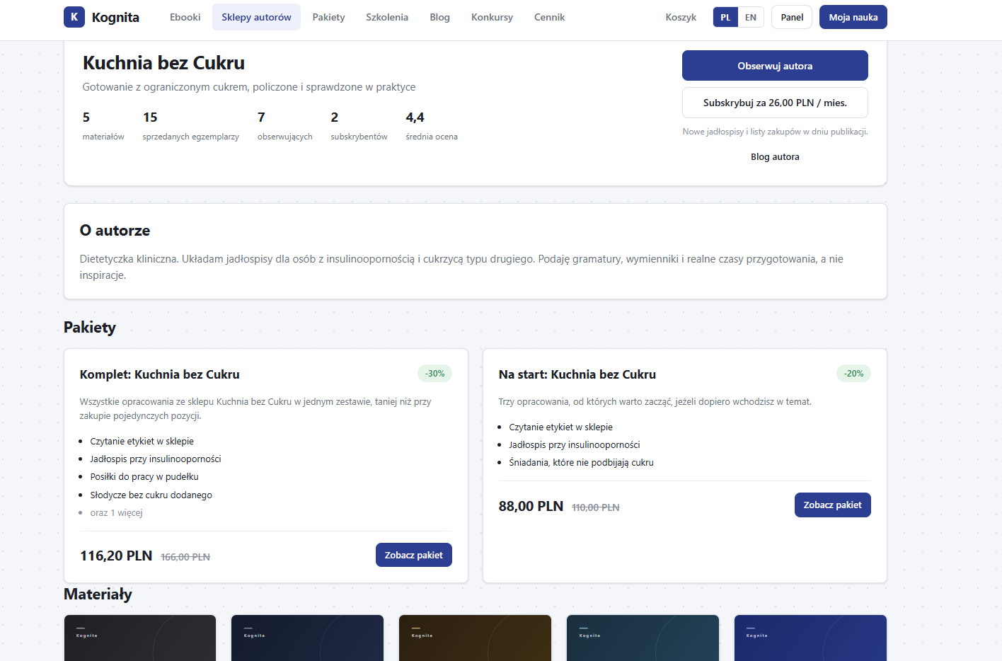Click the 'O autorze' heading
Image resolution: width=1002 pixels, height=661 pixels.
click(115, 231)
